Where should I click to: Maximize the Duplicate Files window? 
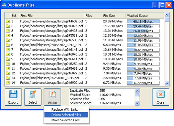pyautogui.click(x=162, y=5)
